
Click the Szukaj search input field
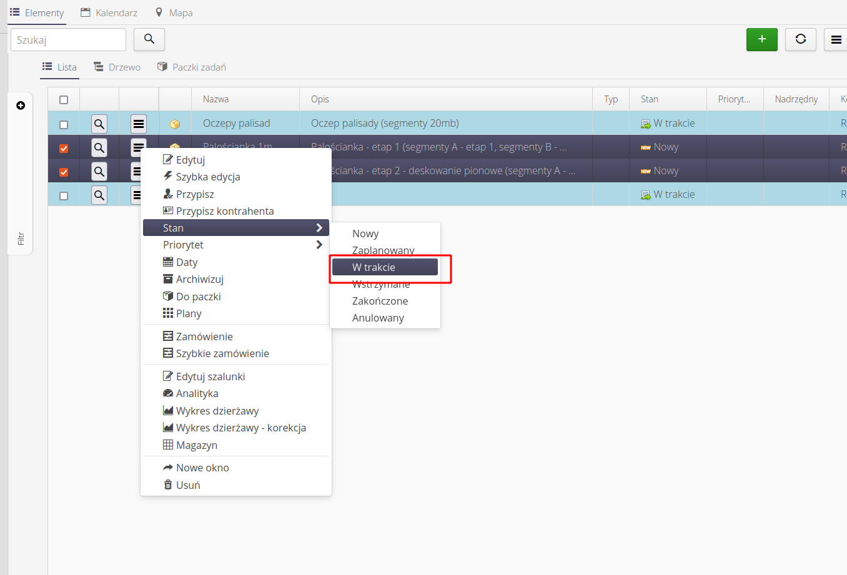(68, 40)
